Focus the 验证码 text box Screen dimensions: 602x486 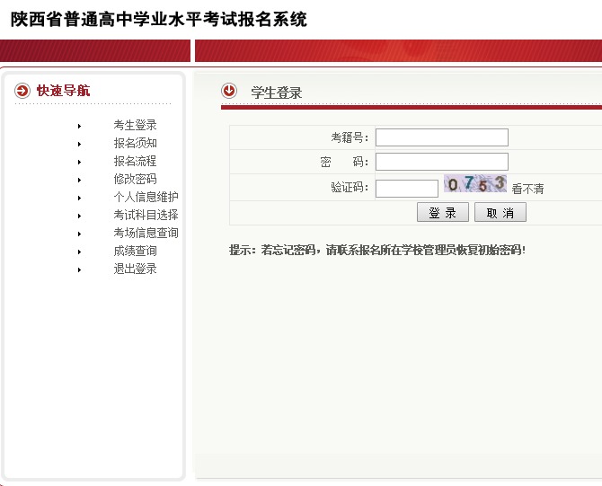coord(406,189)
